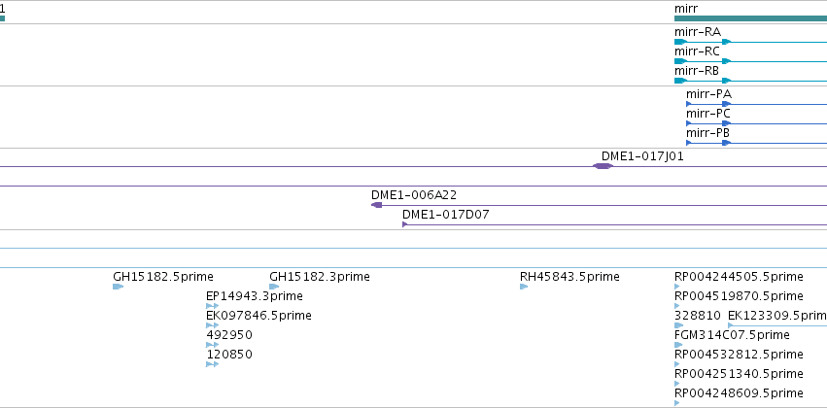Click the EP14943.3prime EST glyph
This screenshot has width=827, height=408.
click(x=212, y=306)
